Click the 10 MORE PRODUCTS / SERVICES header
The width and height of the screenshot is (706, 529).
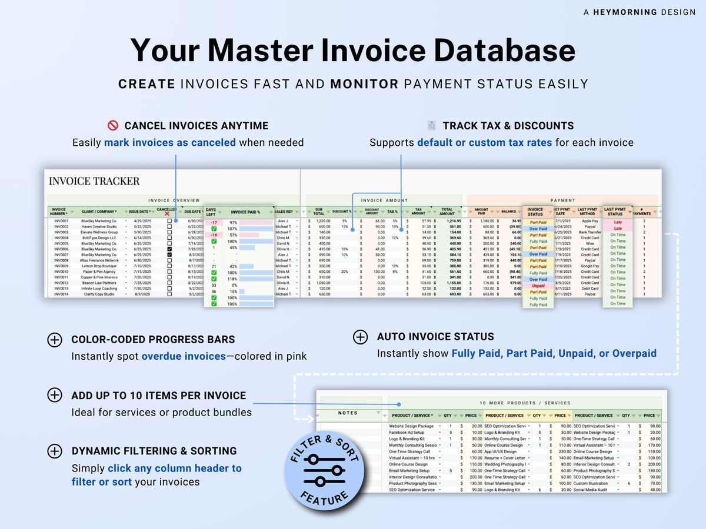tap(525, 403)
